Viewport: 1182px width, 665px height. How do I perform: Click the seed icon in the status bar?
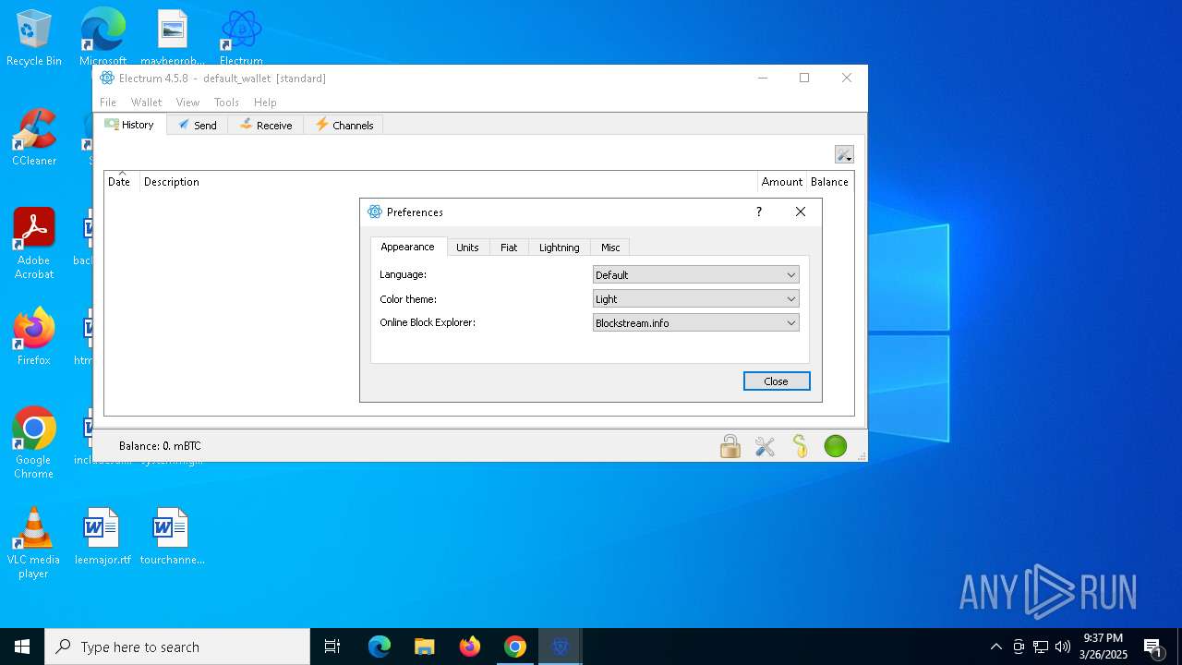(x=801, y=446)
